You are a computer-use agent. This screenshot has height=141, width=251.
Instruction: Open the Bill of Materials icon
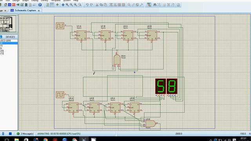[x=30, y=5]
